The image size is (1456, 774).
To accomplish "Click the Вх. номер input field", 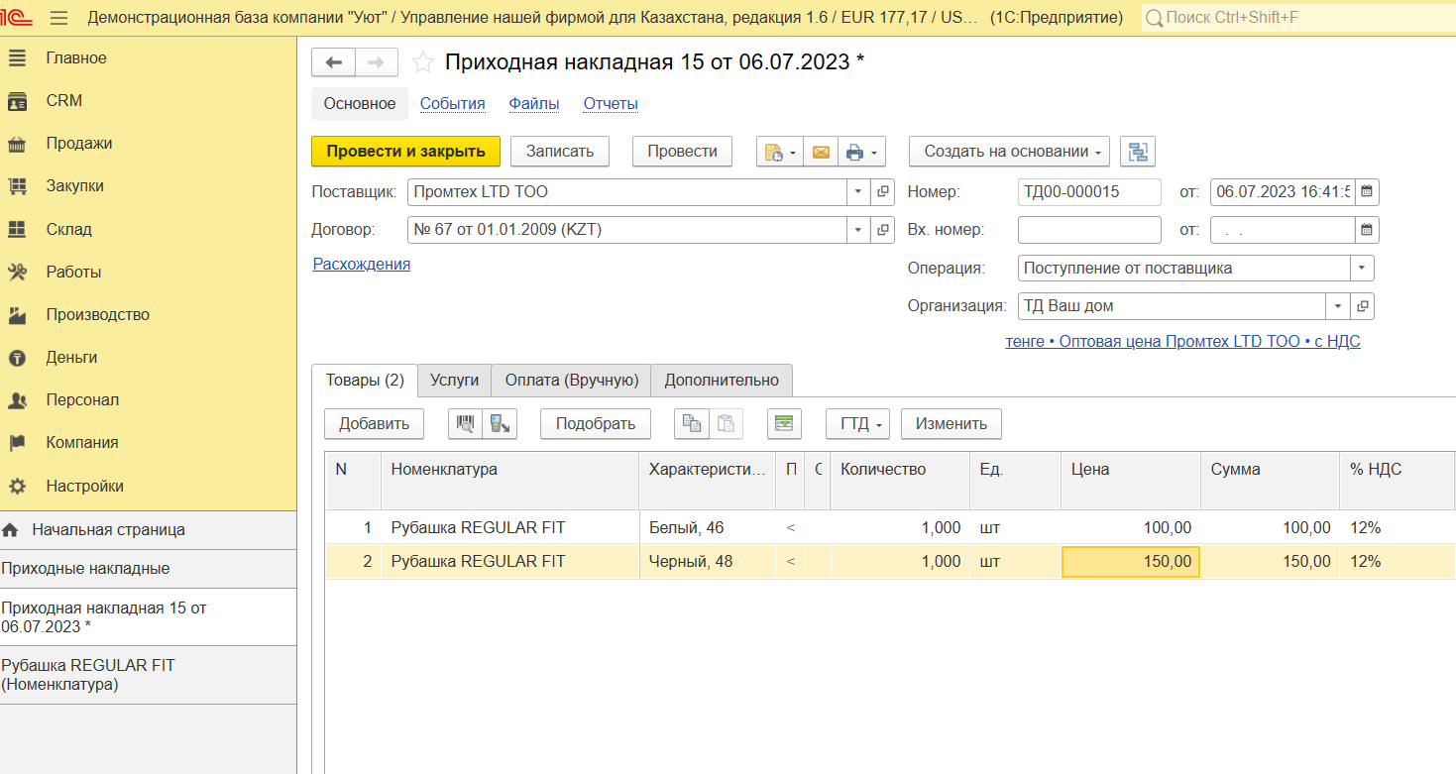I will click(1088, 230).
